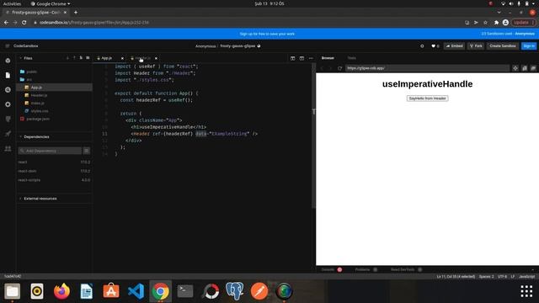Open the Show Applications grid in dock
Screen dimensions: 539x303
526,291
